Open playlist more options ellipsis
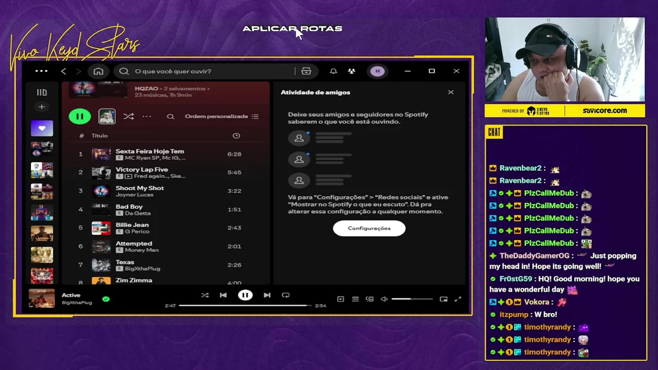658x370 pixels. point(147,116)
